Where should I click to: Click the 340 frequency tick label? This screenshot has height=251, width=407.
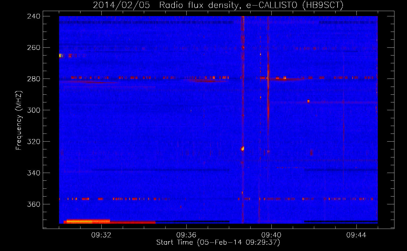coord(34,173)
